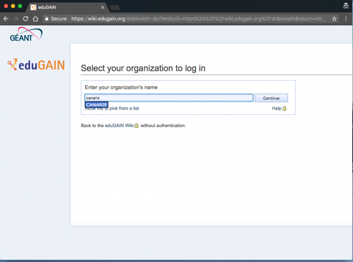
Task: Open a new browser tab
Action: (x=115, y=7)
